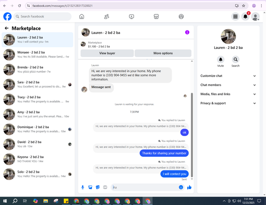Select the Sara - 2 bd 2 ba chat

[37, 84]
